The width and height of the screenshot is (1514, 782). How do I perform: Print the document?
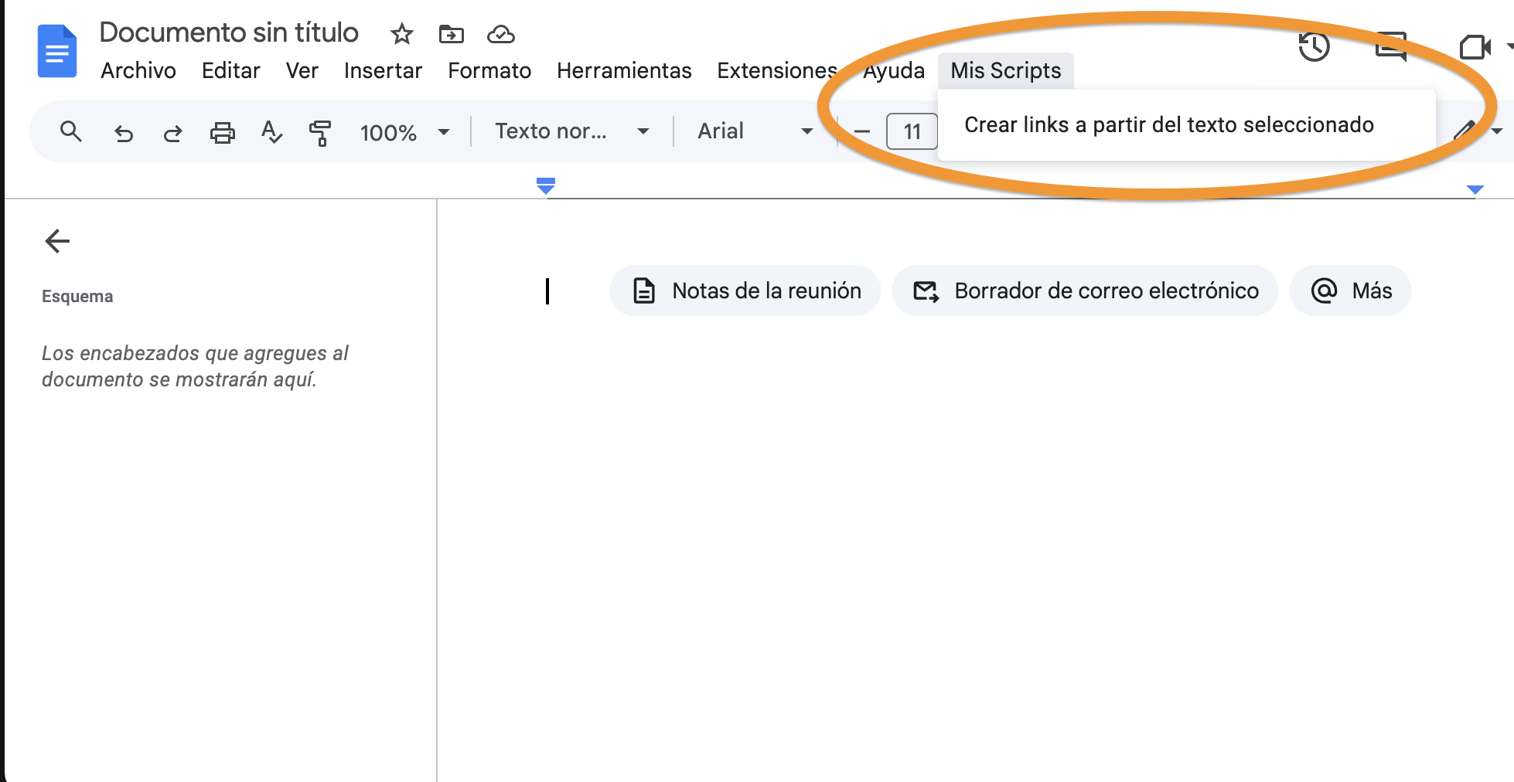223,133
